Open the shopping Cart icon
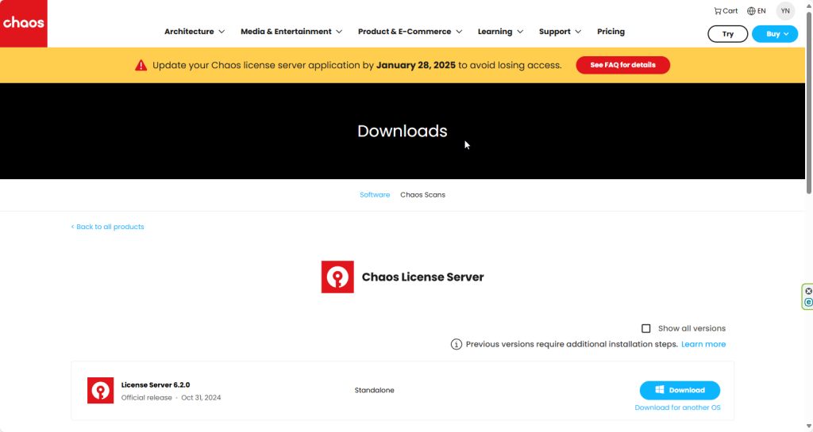 click(726, 11)
